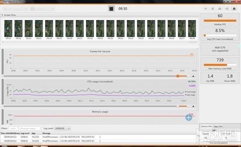The height and width of the screenshot is (147, 241).
Task: Click the Message regex filter field
Action: 29,128
